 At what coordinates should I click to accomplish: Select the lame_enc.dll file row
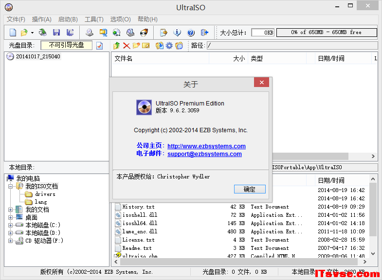(x=241, y=231)
